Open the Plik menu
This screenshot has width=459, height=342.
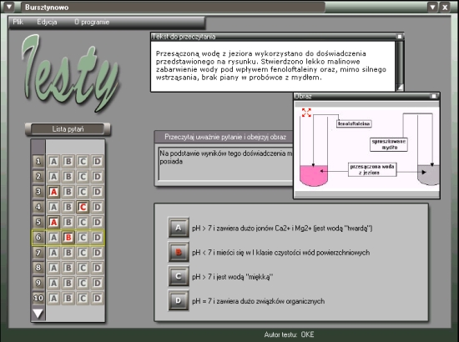[18, 22]
